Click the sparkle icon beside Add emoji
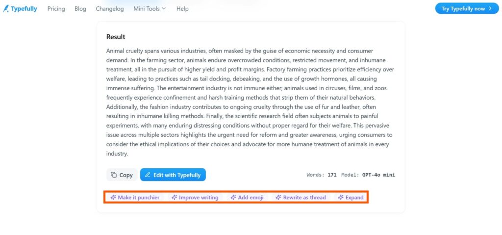The height and width of the screenshot is (235, 502). point(233,198)
